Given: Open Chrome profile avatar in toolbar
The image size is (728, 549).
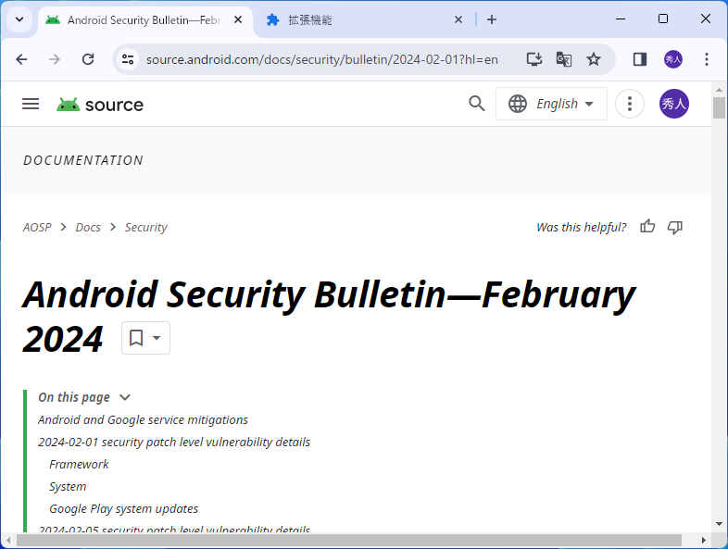Looking at the screenshot, I should pyautogui.click(x=673, y=59).
